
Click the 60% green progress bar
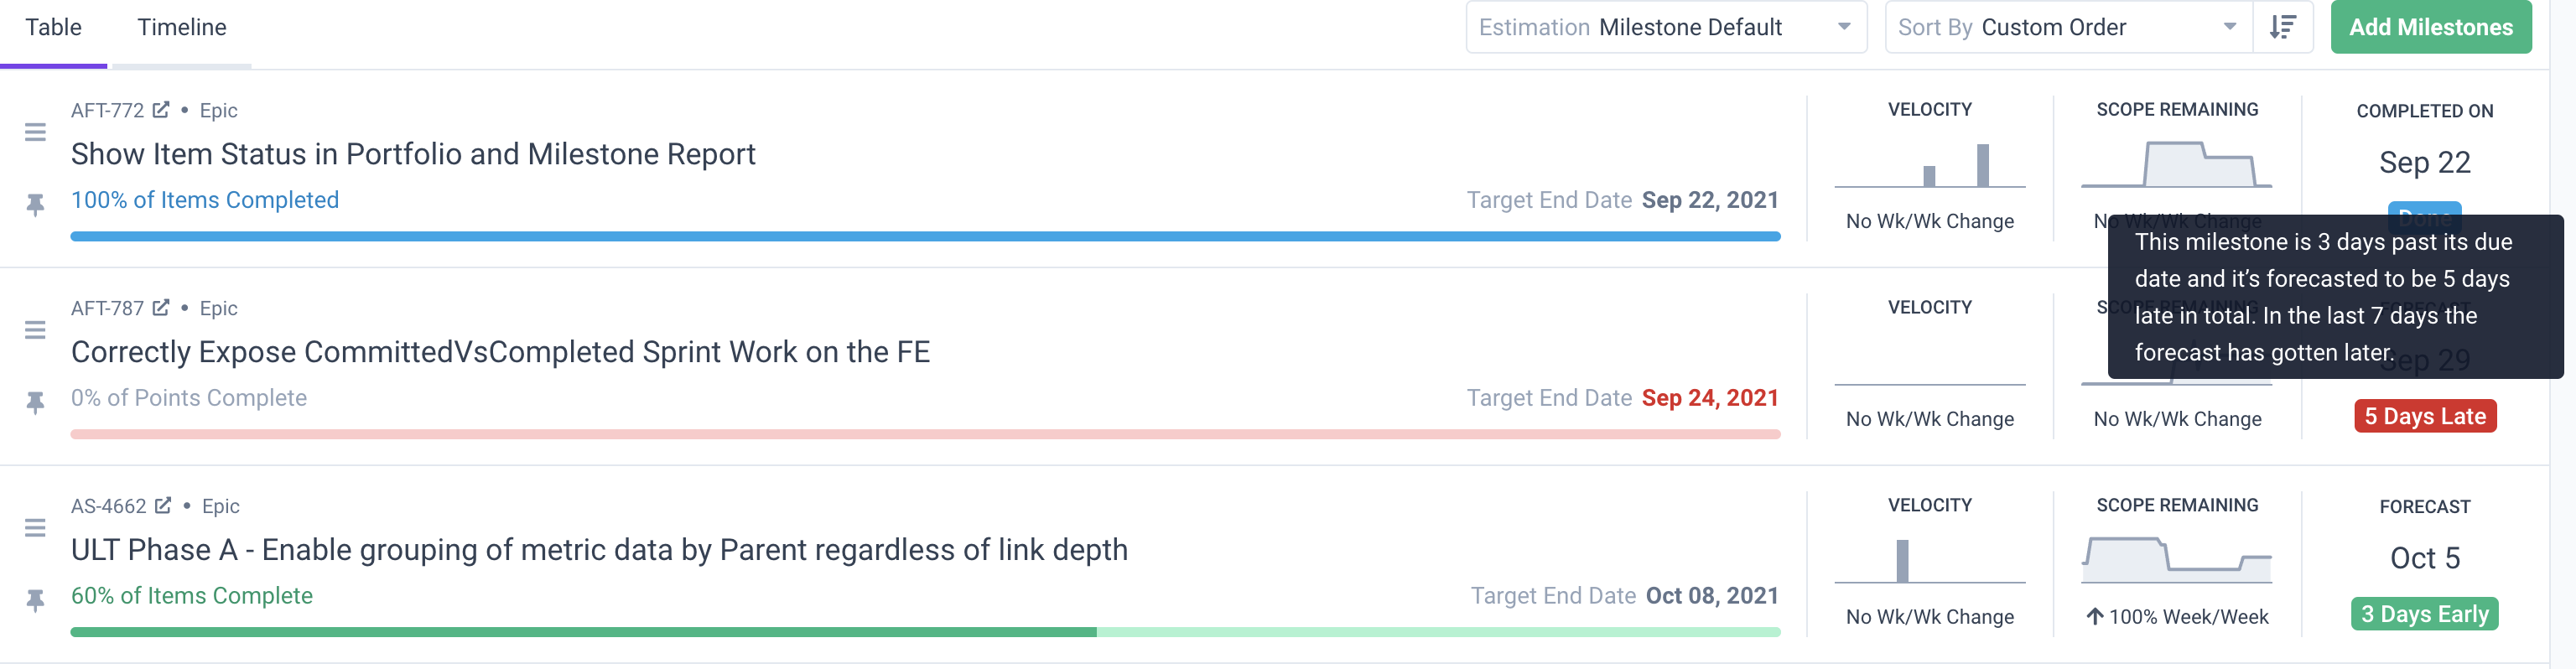point(583,632)
